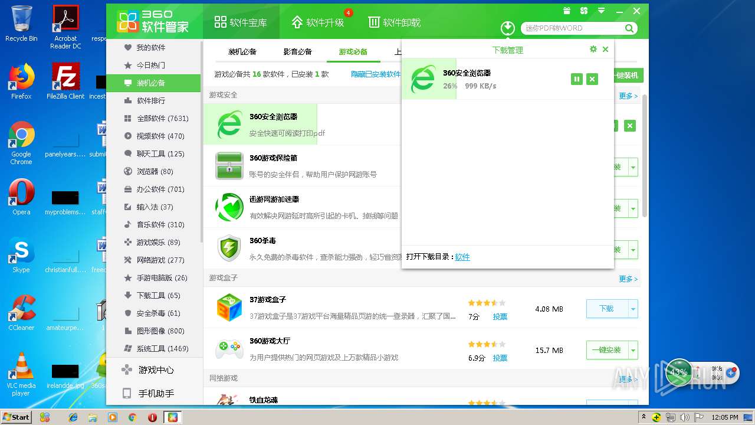The height and width of the screenshot is (425, 755).
Task: Open VLC media player desktop icon
Action: tap(21, 374)
